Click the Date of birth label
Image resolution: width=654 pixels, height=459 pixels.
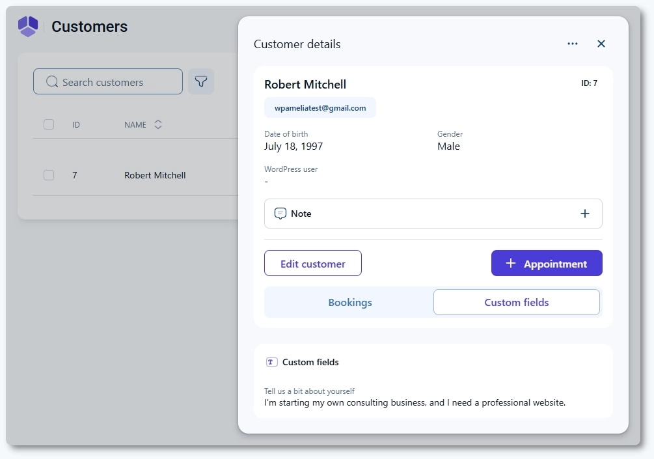pyautogui.click(x=286, y=134)
